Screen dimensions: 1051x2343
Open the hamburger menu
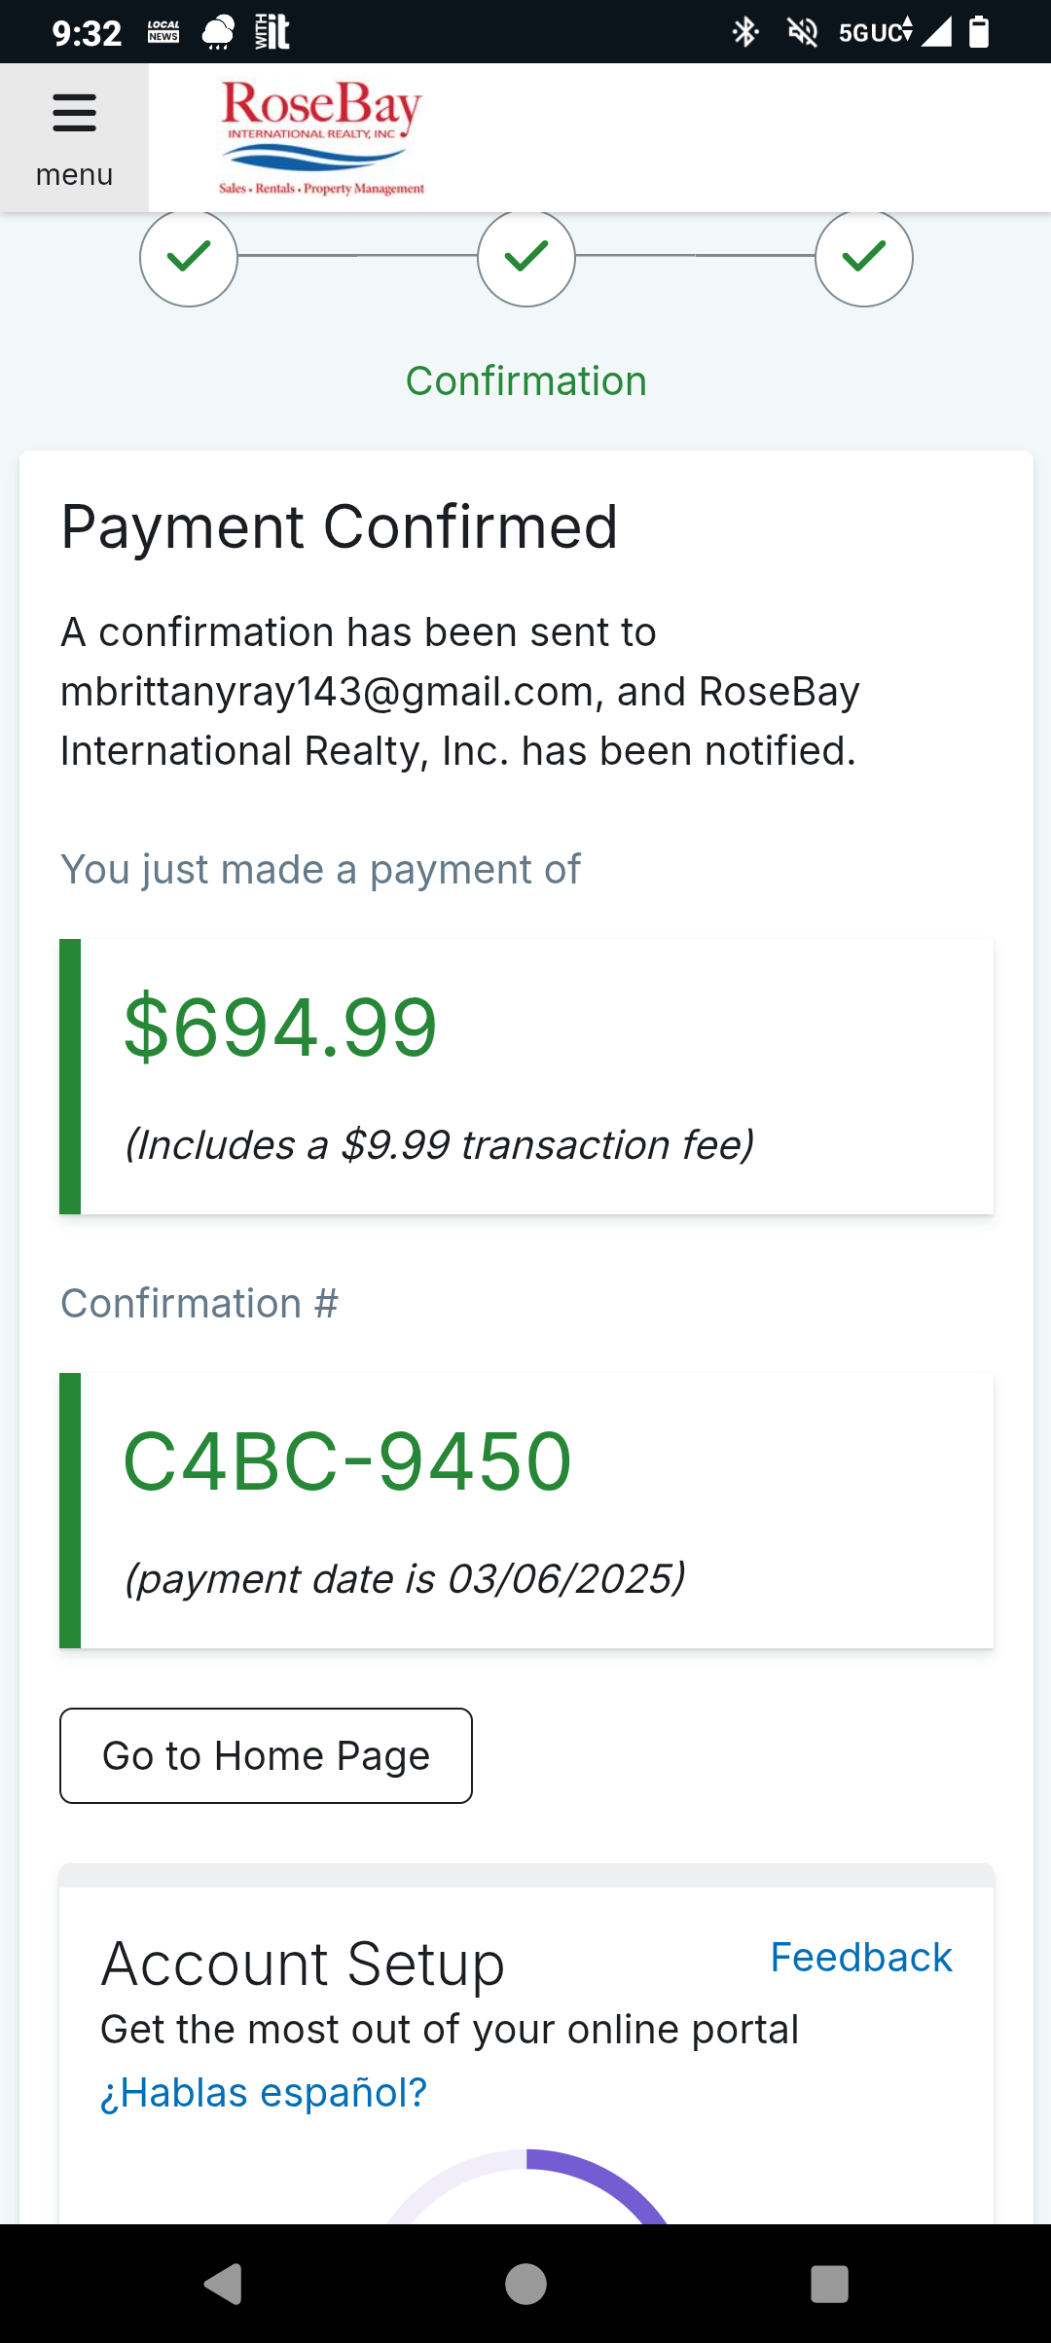74,137
